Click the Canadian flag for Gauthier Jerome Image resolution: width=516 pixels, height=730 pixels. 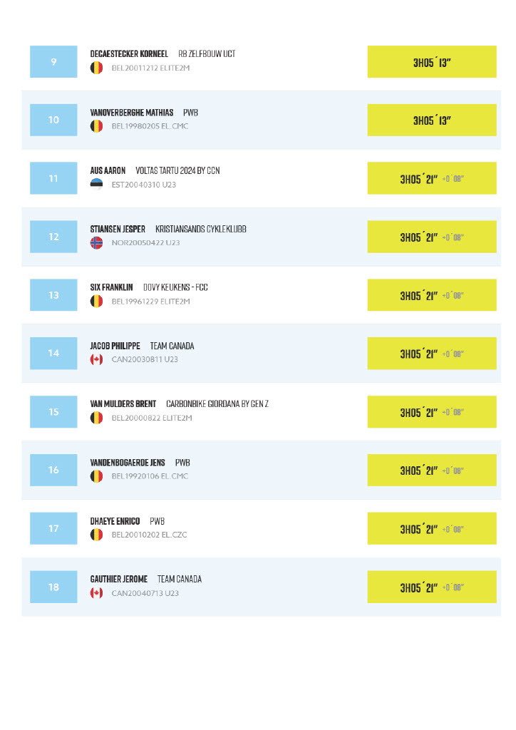pos(96,593)
